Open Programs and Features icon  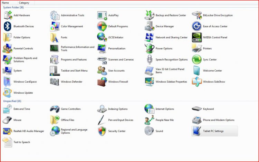(55, 59)
